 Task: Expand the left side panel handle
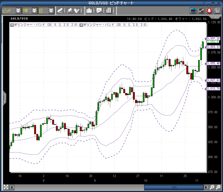[4, 97]
